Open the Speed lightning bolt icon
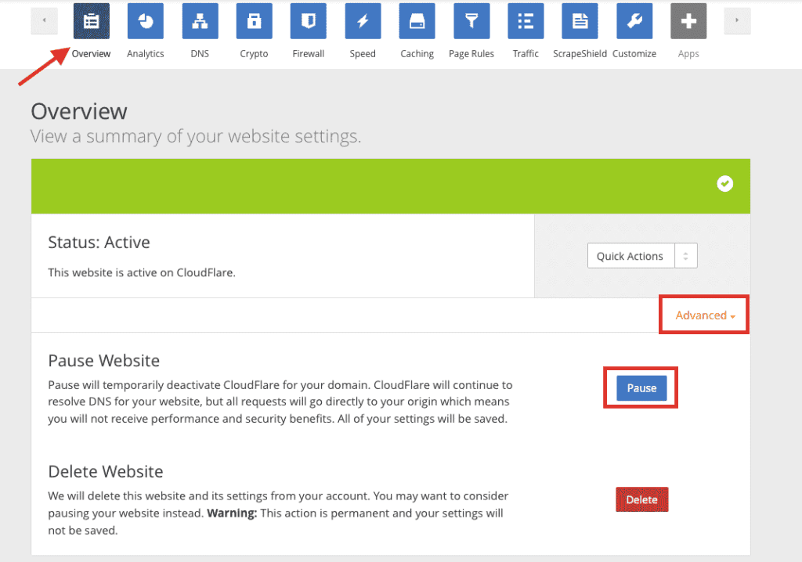The height and width of the screenshot is (562, 802). pyautogui.click(x=363, y=21)
